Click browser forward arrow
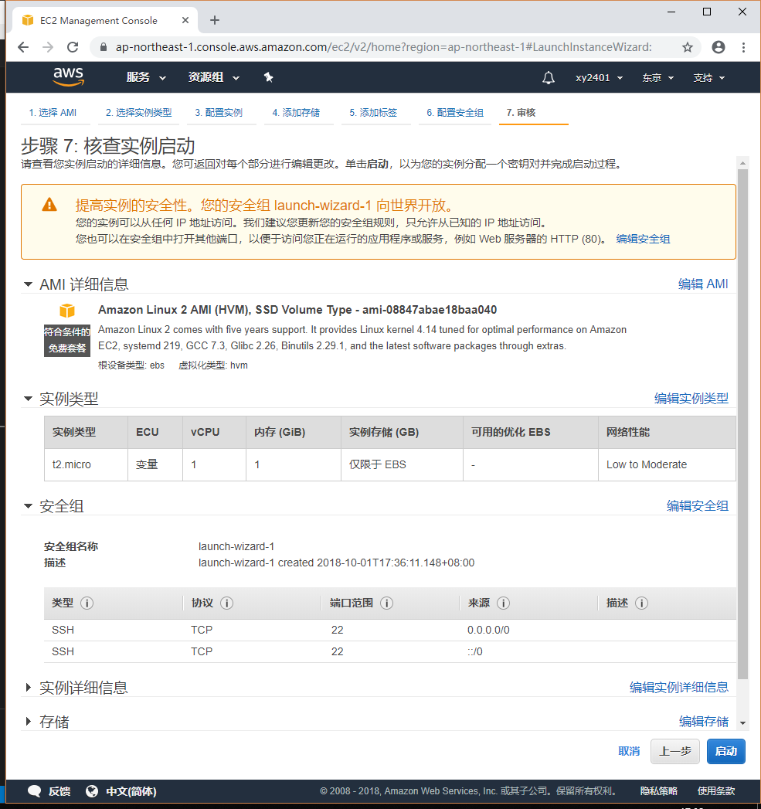This screenshot has height=809, width=761. coord(48,47)
